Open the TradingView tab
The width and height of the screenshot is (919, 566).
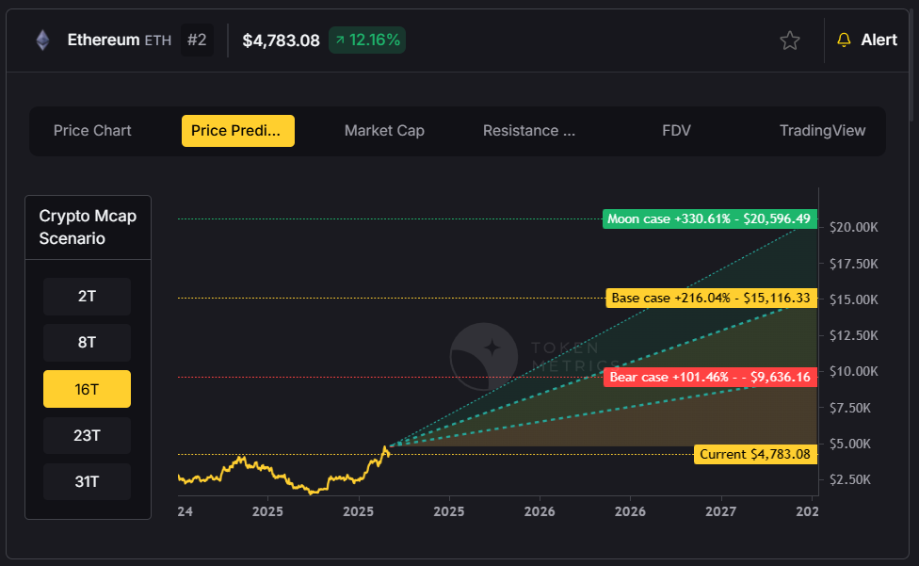(822, 131)
